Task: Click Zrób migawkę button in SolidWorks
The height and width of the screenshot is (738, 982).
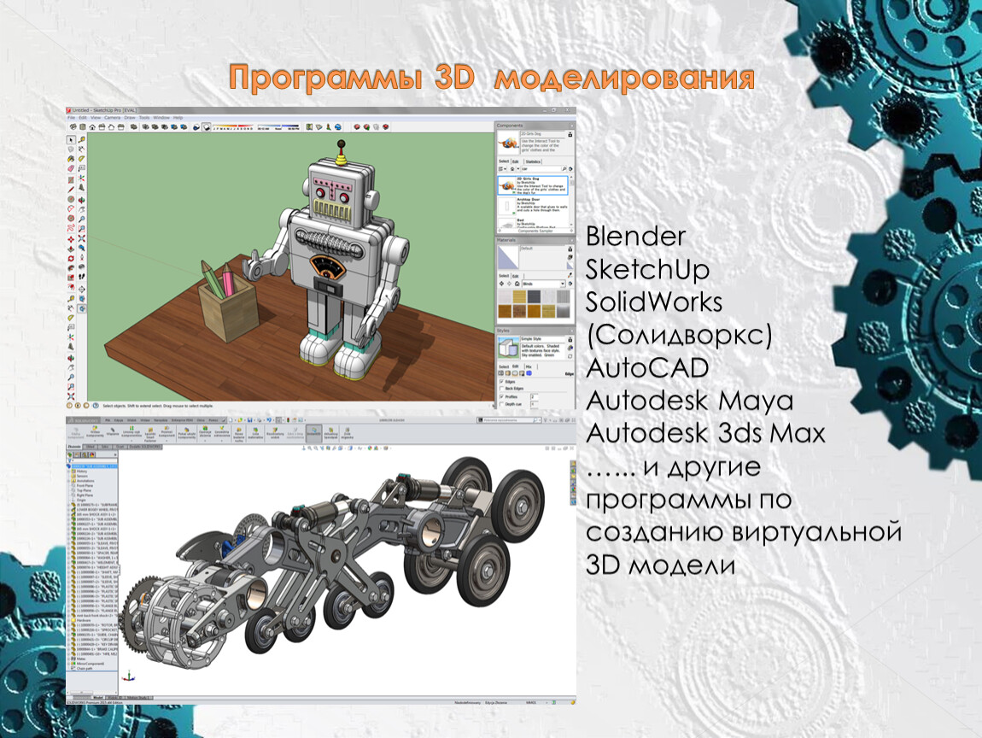Action: pos(347,432)
